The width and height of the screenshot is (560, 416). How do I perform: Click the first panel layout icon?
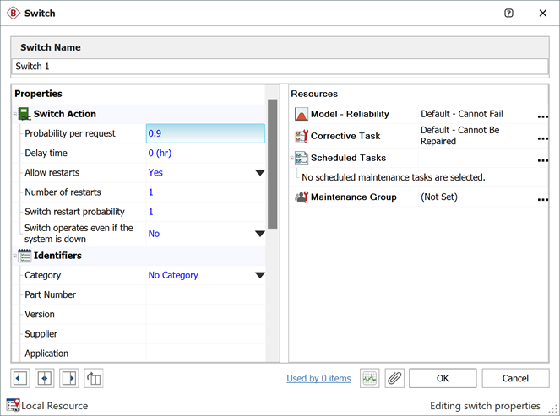coord(20,379)
